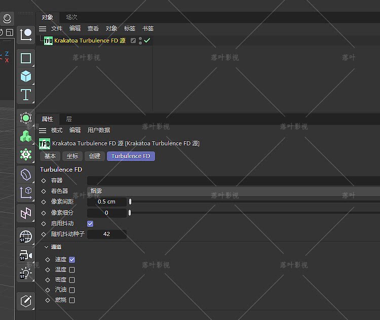
Task: Click the 基本 button
Action: pos(50,156)
